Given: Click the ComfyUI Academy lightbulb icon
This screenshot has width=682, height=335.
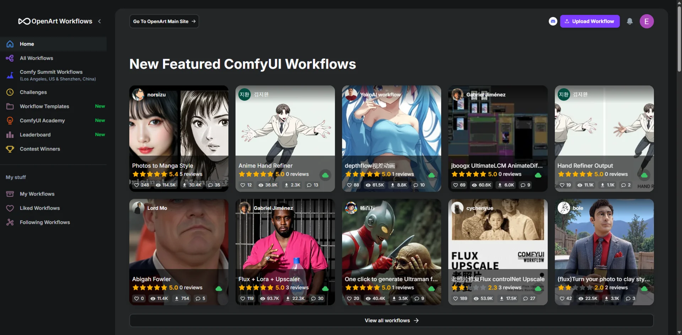Looking at the screenshot, I should point(10,121).
